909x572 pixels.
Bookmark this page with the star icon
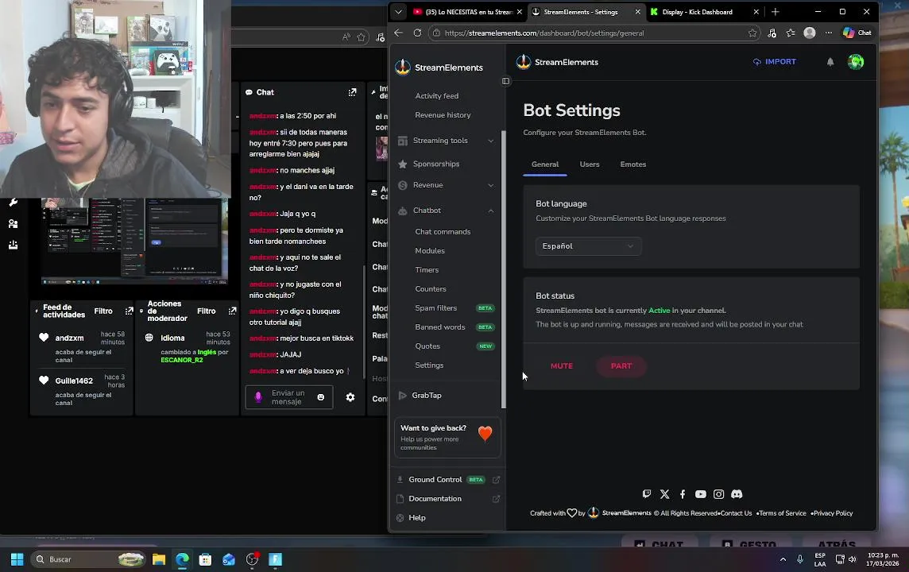coord(752,33)
